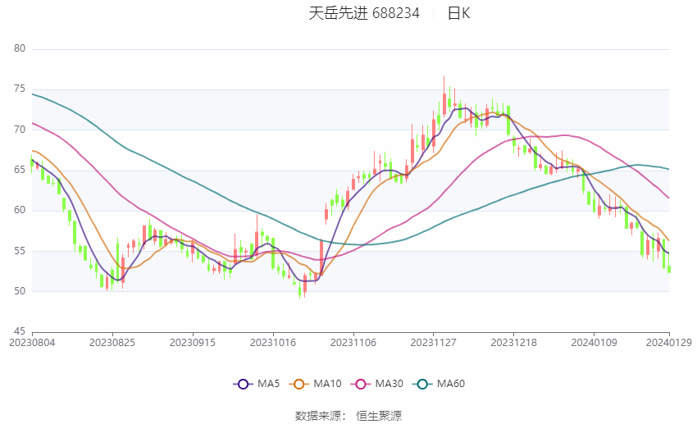Select the 20230915 x-axis date label
697x424 pixels.
(193, 343)
